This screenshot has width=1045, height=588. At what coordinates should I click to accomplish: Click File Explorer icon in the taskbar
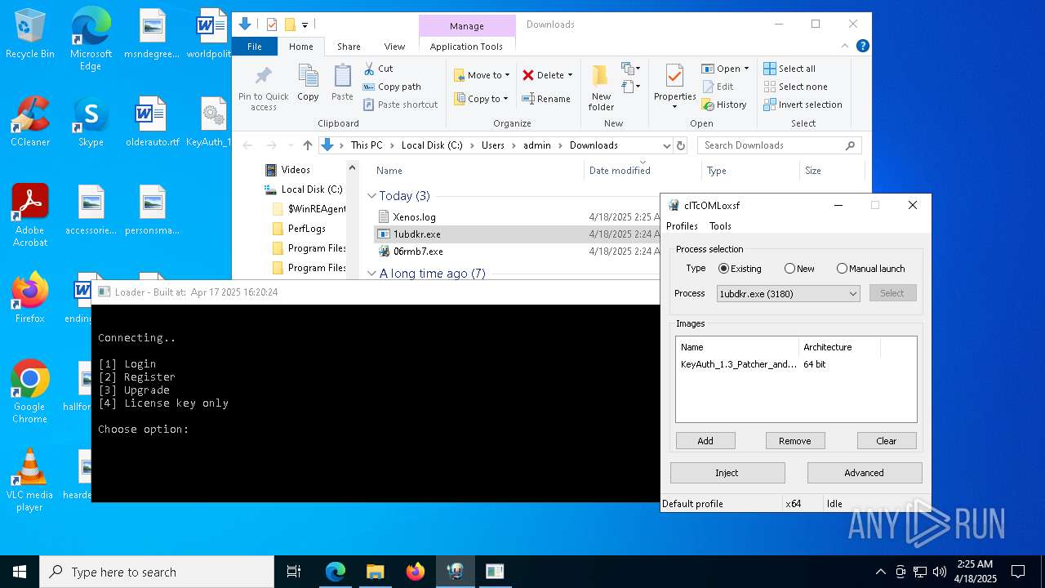pos(376,572)
